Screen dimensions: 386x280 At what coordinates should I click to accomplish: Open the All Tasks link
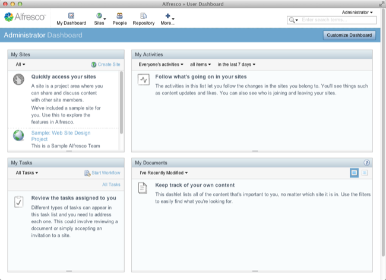point(111,184)
